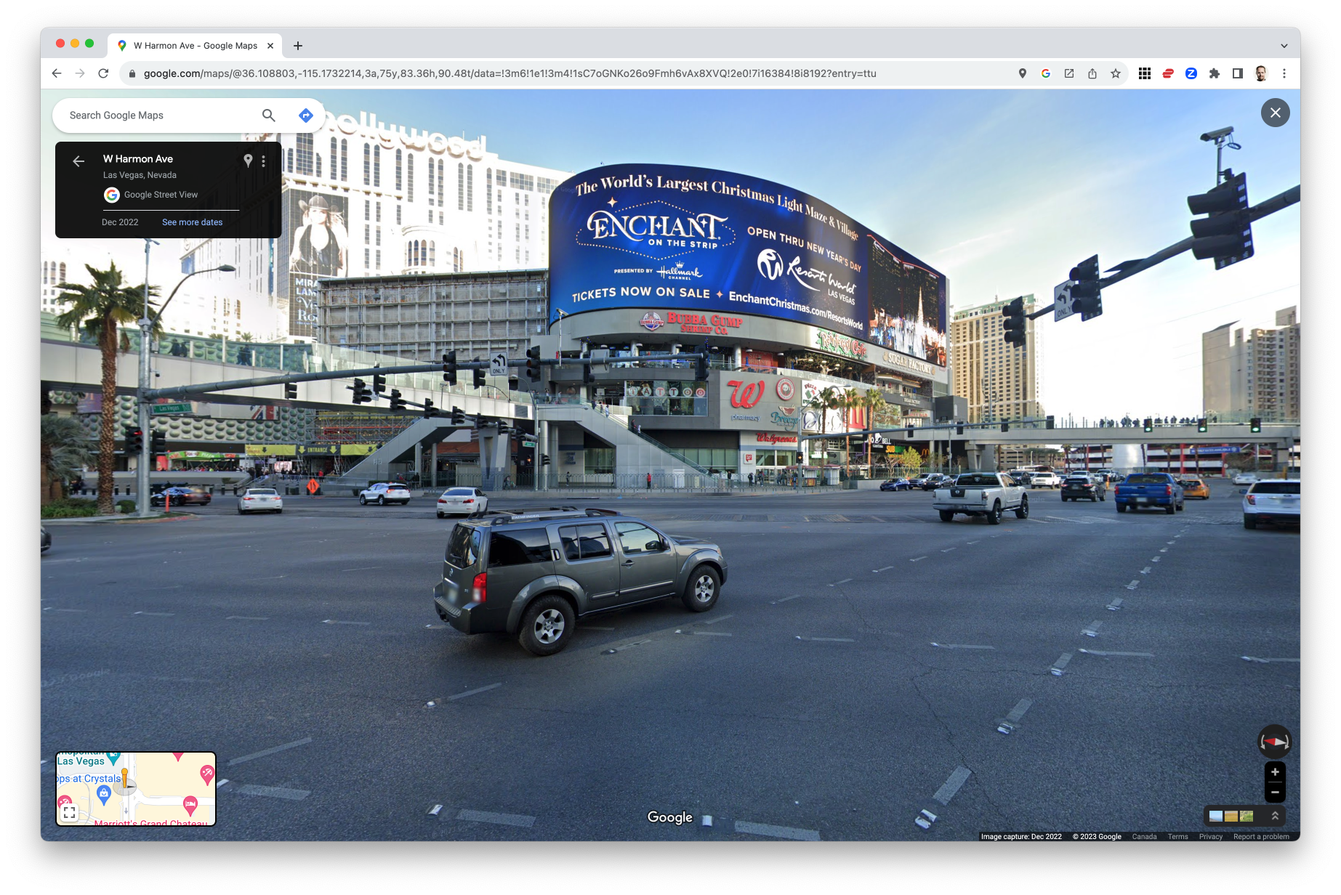This screenshot has width=1341, height=895.
Task: Click the compass to reset heading
Action: [x=1275, y=742]
